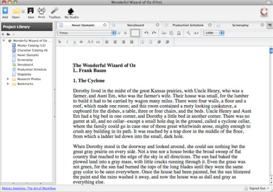Add new folder in Project Library

point(8,34)
